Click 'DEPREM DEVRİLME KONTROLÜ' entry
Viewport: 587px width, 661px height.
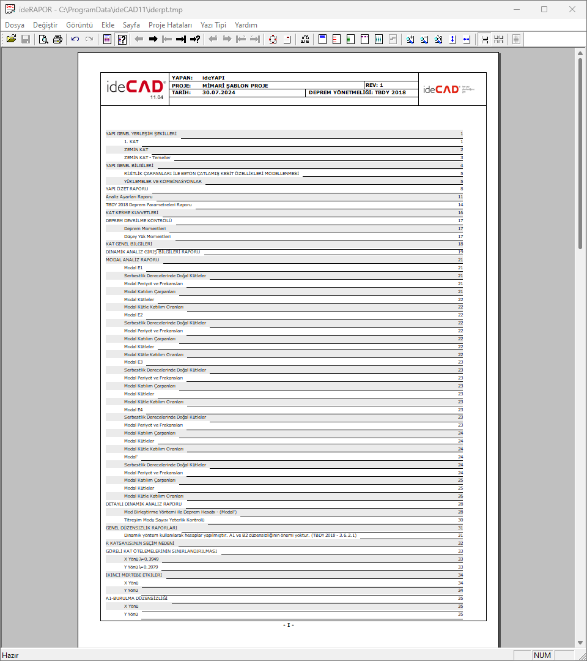coord(139,221)
